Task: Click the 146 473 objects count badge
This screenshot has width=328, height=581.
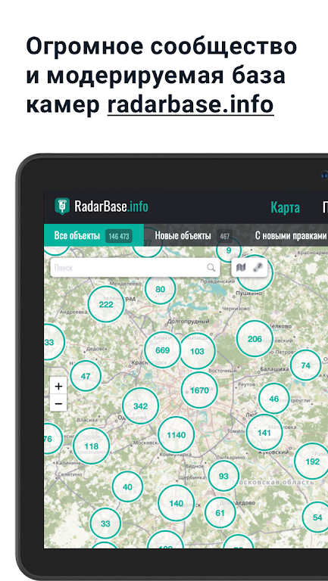Action: pos(119,236)
